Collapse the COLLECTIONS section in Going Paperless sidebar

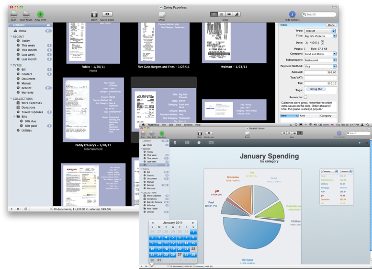point(11,98)
